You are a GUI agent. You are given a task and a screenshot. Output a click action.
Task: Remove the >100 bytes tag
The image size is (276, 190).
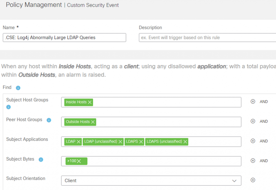[x=79, y=161]
